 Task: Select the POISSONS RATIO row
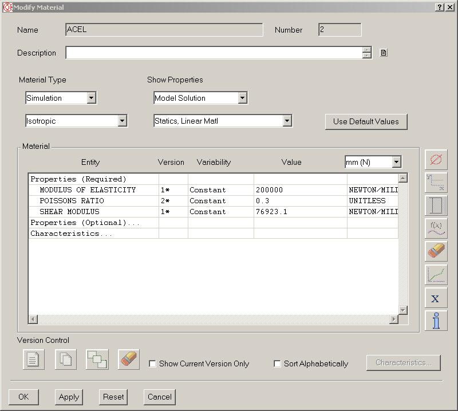click(x=213, y=201)
